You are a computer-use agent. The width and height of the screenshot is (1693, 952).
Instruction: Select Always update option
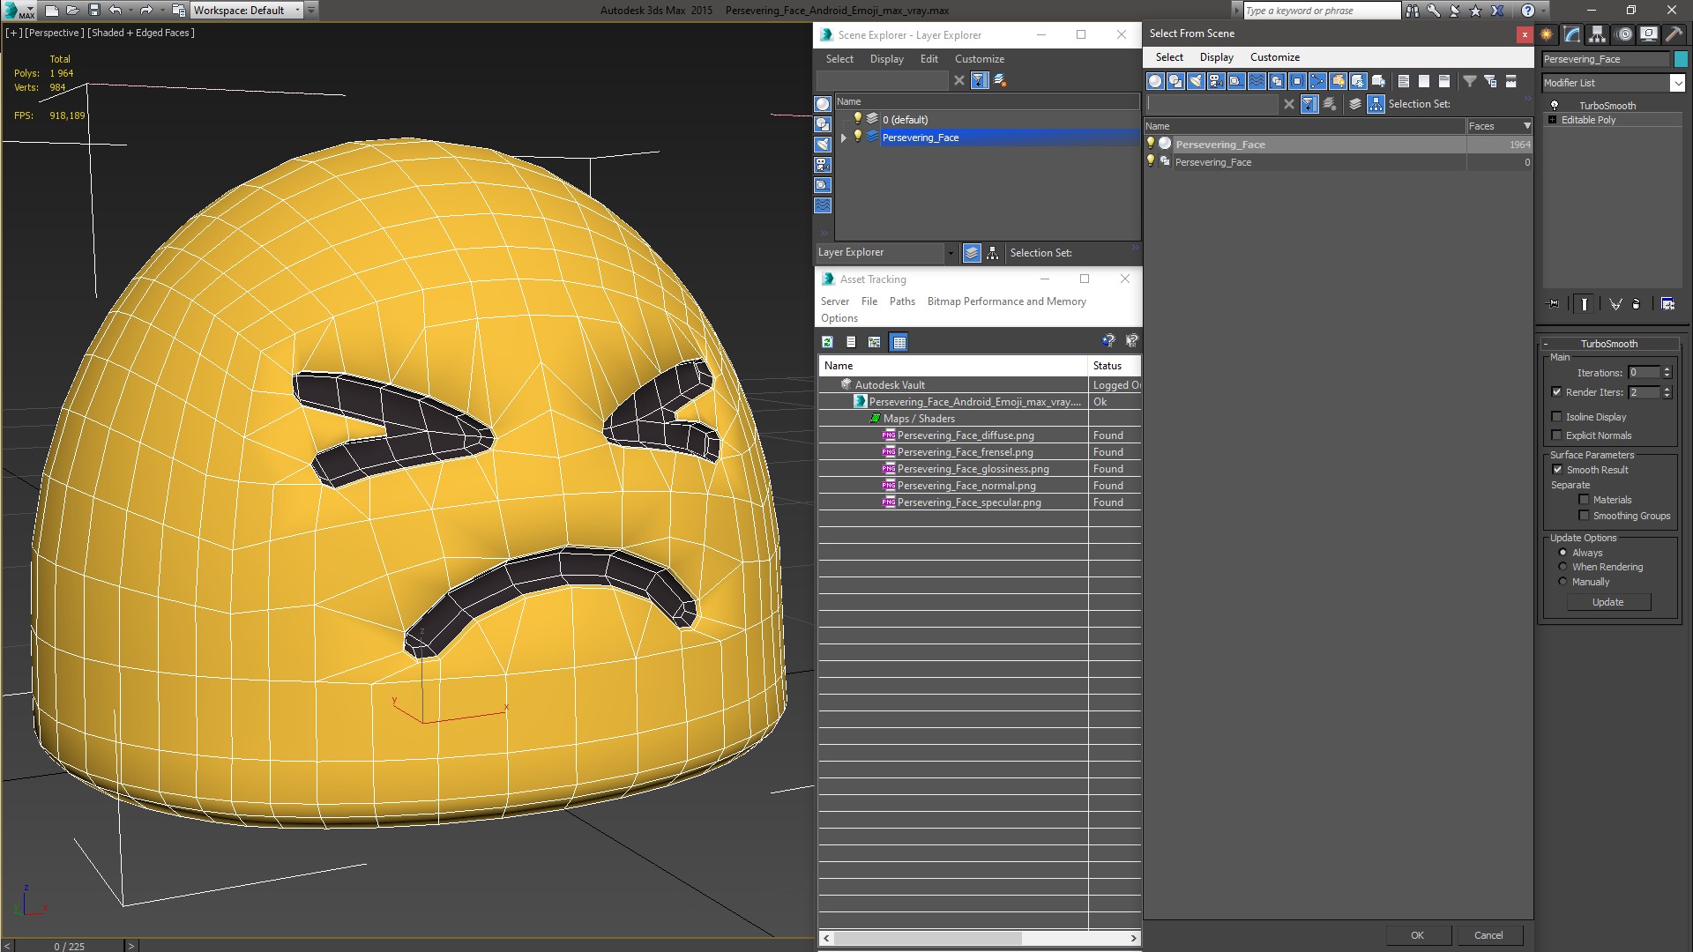pyautogui.click(x=1562, y=553)
